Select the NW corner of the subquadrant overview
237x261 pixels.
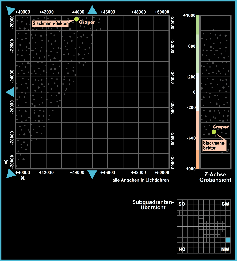pos(225,249)
